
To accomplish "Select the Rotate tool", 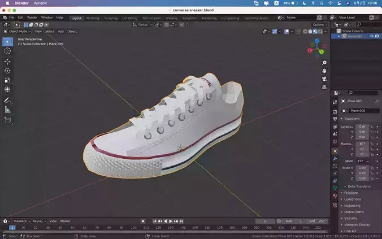I will coord(7,71).
